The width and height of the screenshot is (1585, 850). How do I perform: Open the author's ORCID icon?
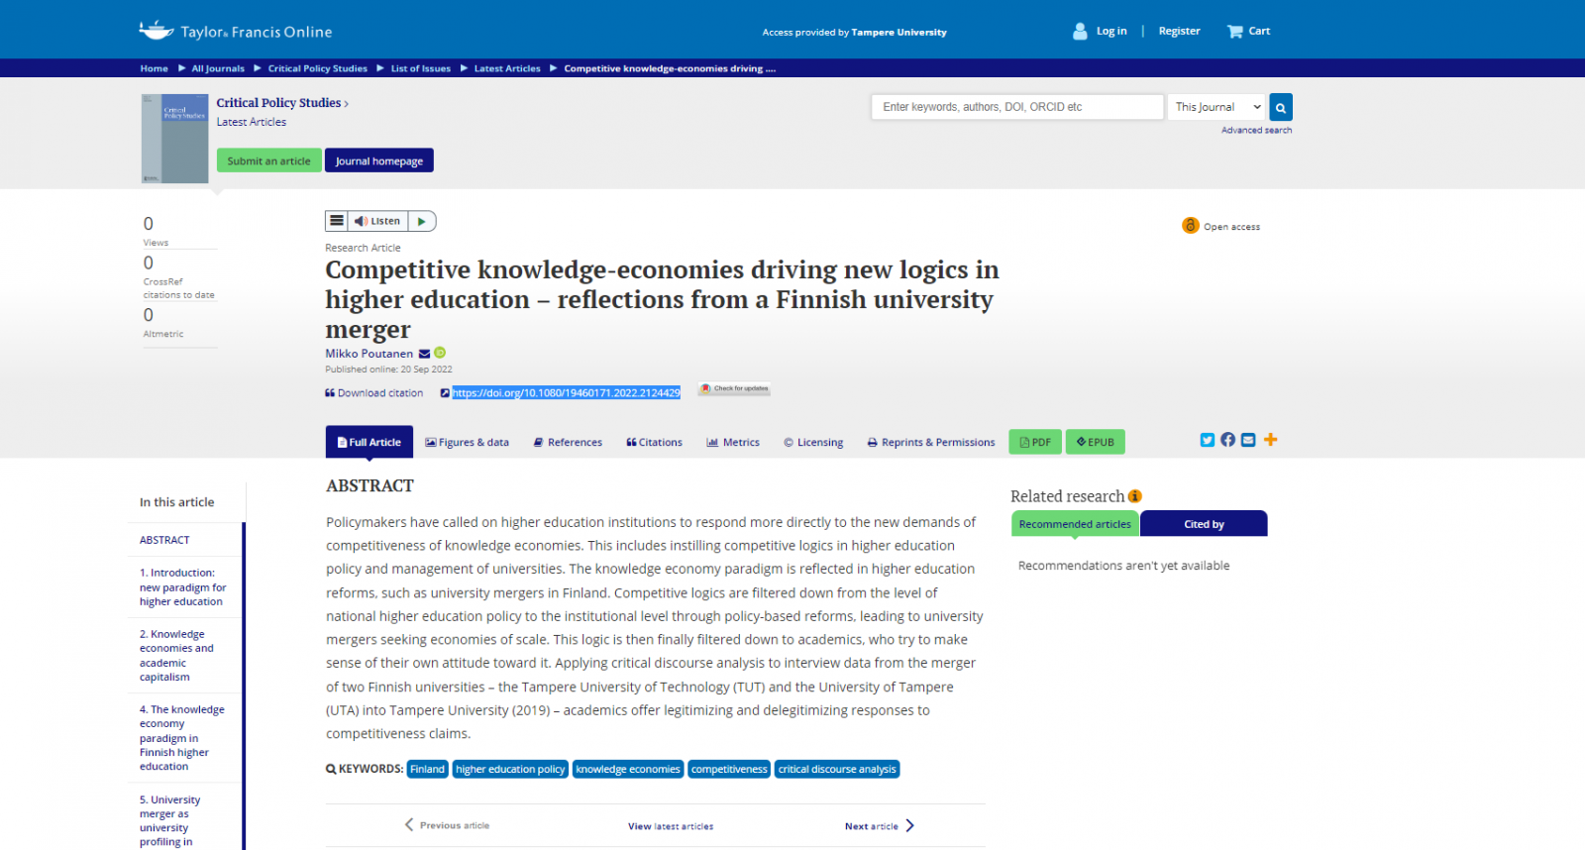pyautogui.click(x=440, y=353)
